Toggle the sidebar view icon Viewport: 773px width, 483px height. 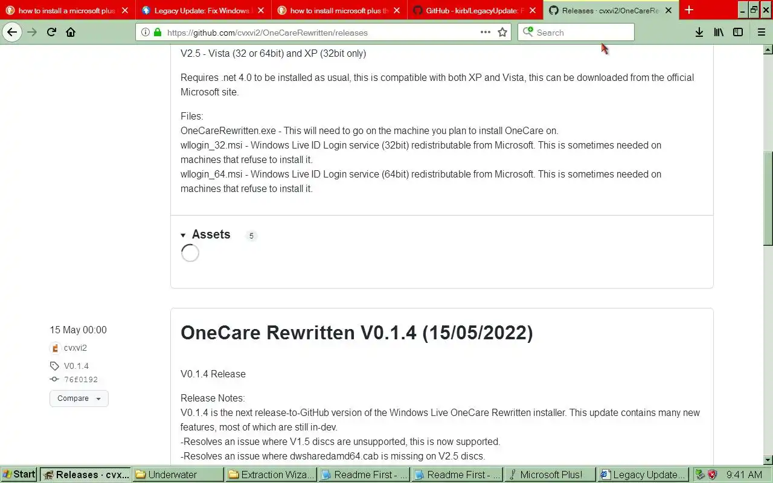(x=738, y=33)
